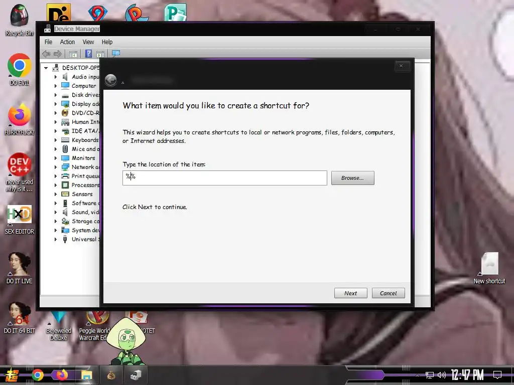Select the Chrome desktop icon labeled DO EVIL
This screenshot has width=514, height=385.
point(20,69)
